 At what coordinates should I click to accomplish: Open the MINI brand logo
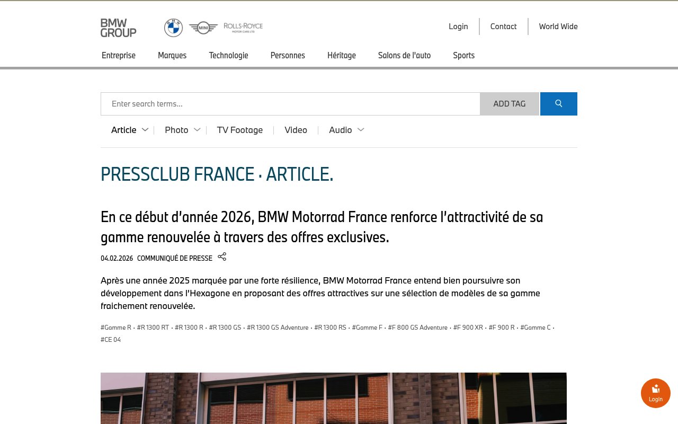click(203, 28)
